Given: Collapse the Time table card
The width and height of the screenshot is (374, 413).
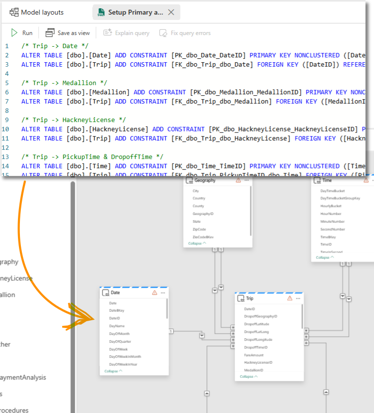Looking at the screenshot, I should coord(324,258).
